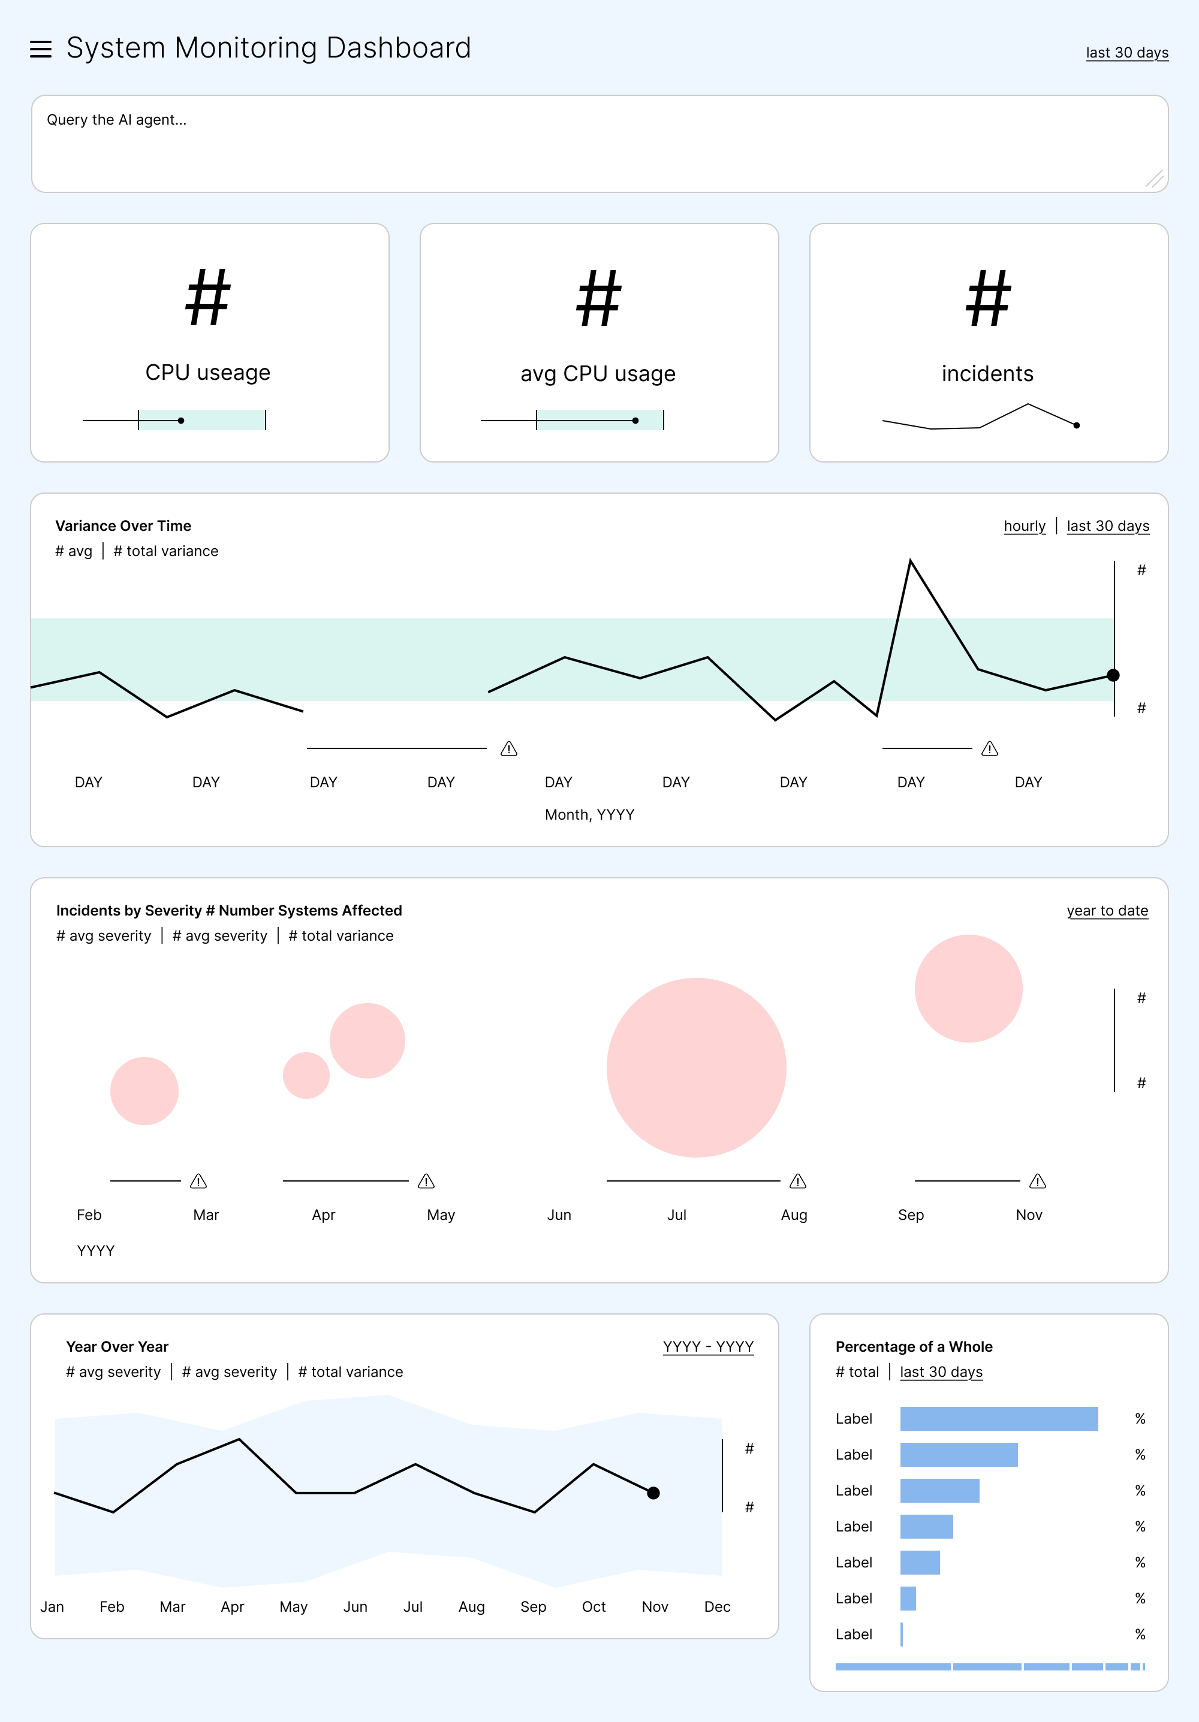
Task: Click inside the 'Query the AI agent' field
Action: (x=599, y=143)
